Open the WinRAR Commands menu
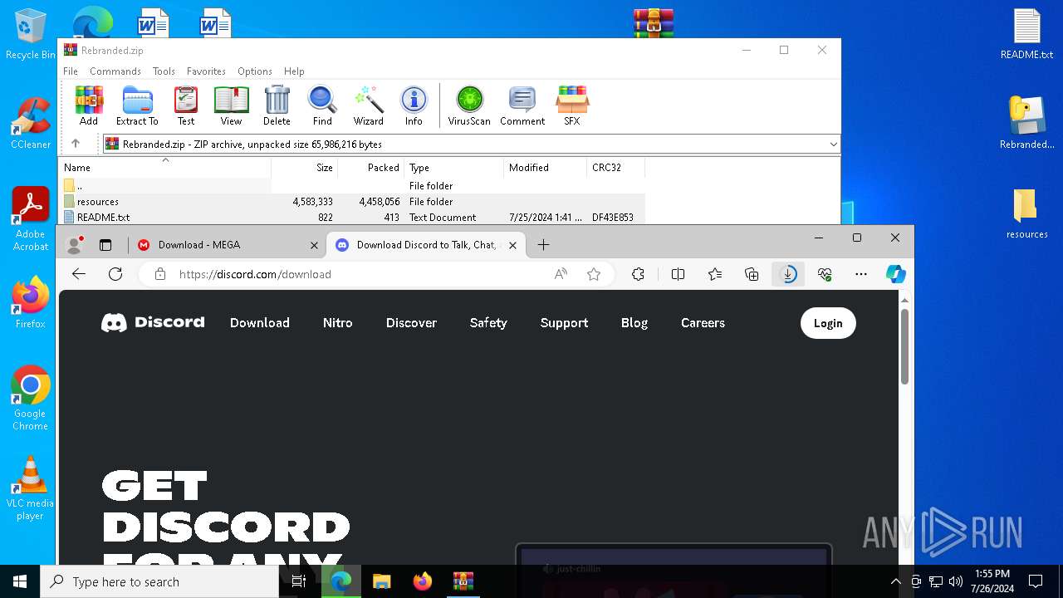Viewport: 1063px width, 598px height. [x=115, y=71]
